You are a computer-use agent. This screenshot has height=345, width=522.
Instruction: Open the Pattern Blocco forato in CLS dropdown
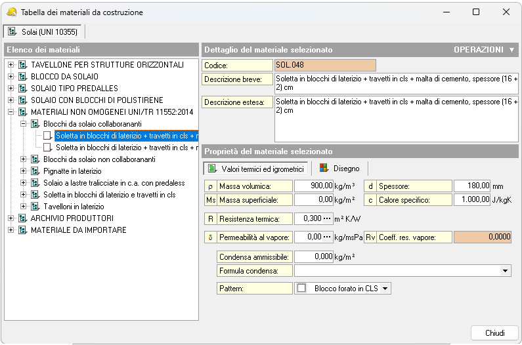tap(385, 288)
